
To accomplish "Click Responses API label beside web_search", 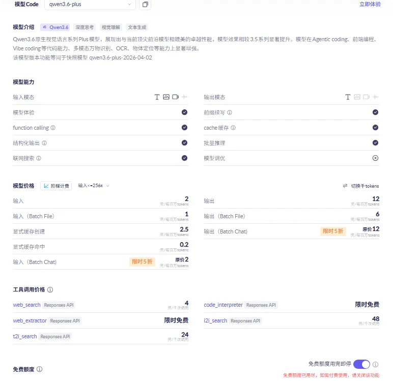I will pos(59,305).
